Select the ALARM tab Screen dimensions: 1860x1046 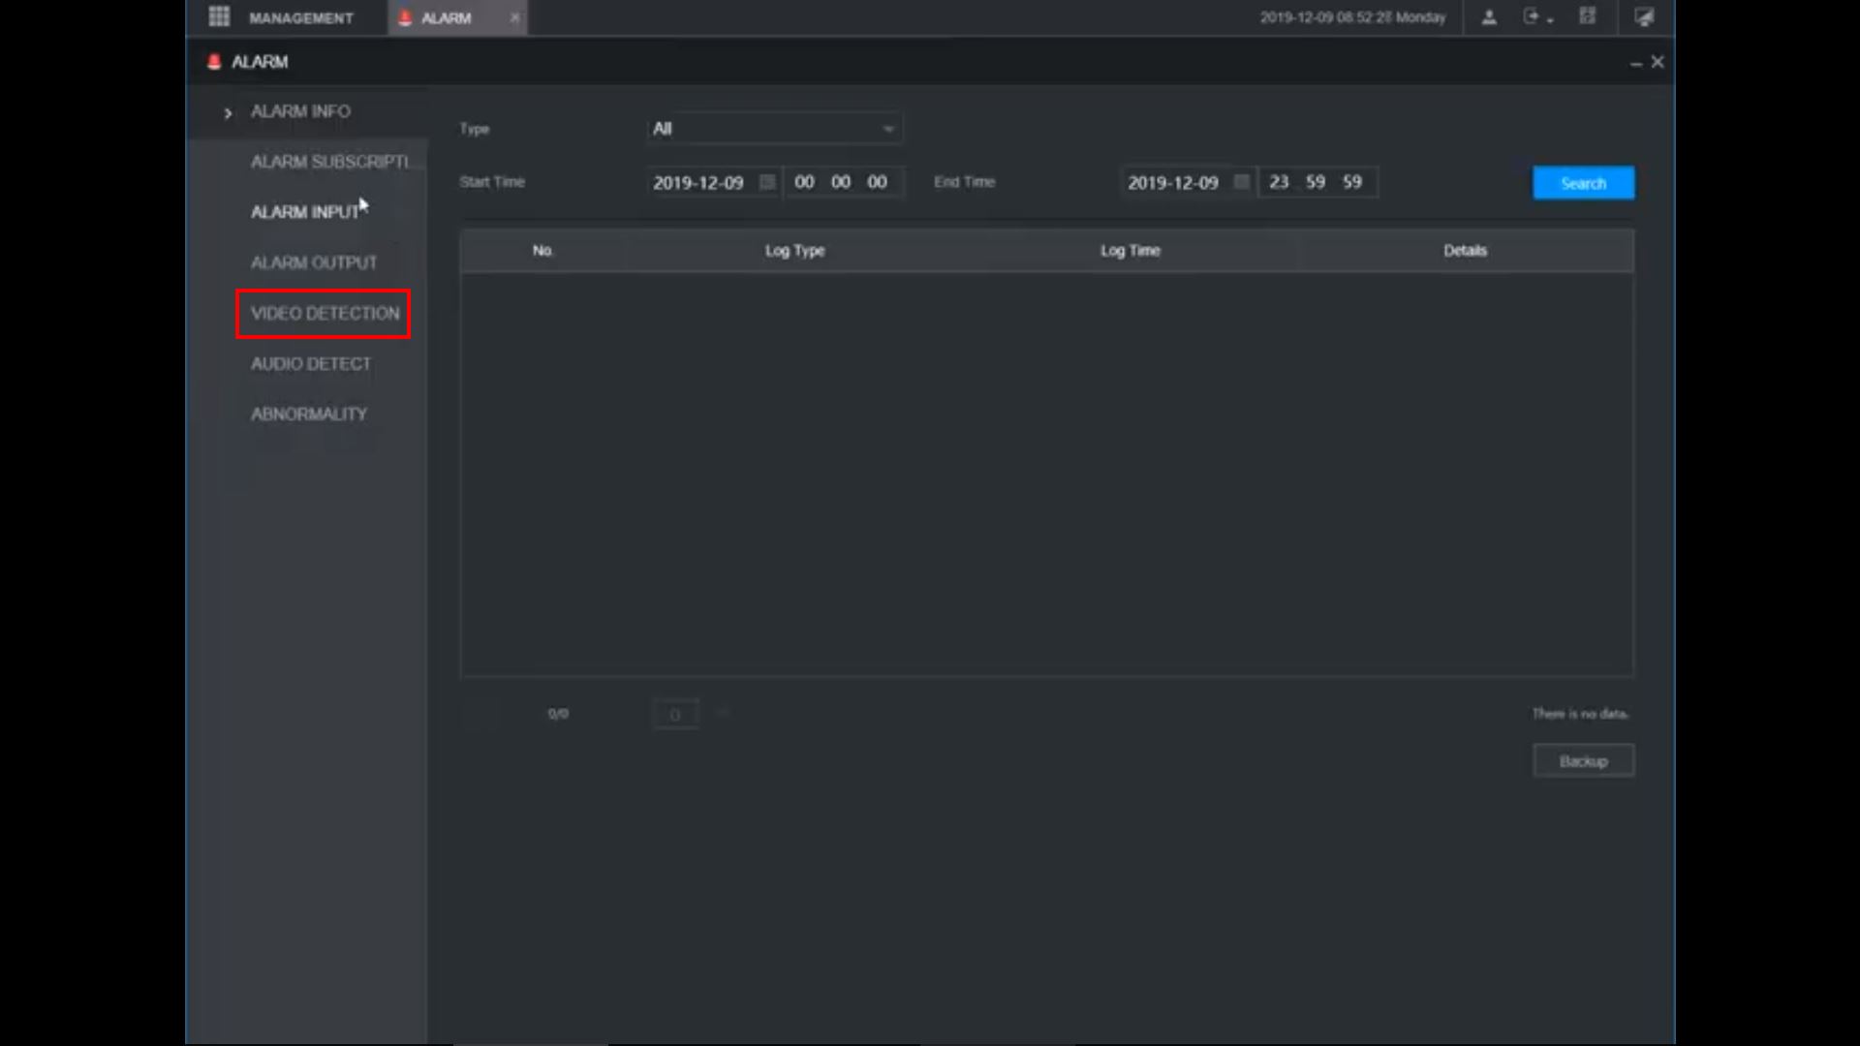tap(446, 17)
